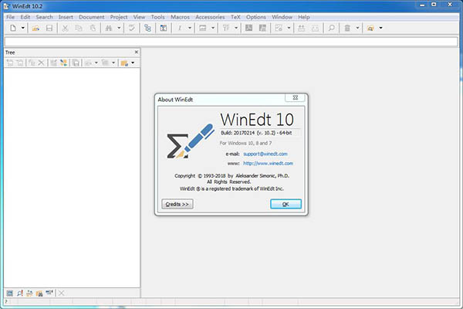Viewport: 463px width, 309px height.
Task: Close the Tree panel
Action: tap(136, 52)
